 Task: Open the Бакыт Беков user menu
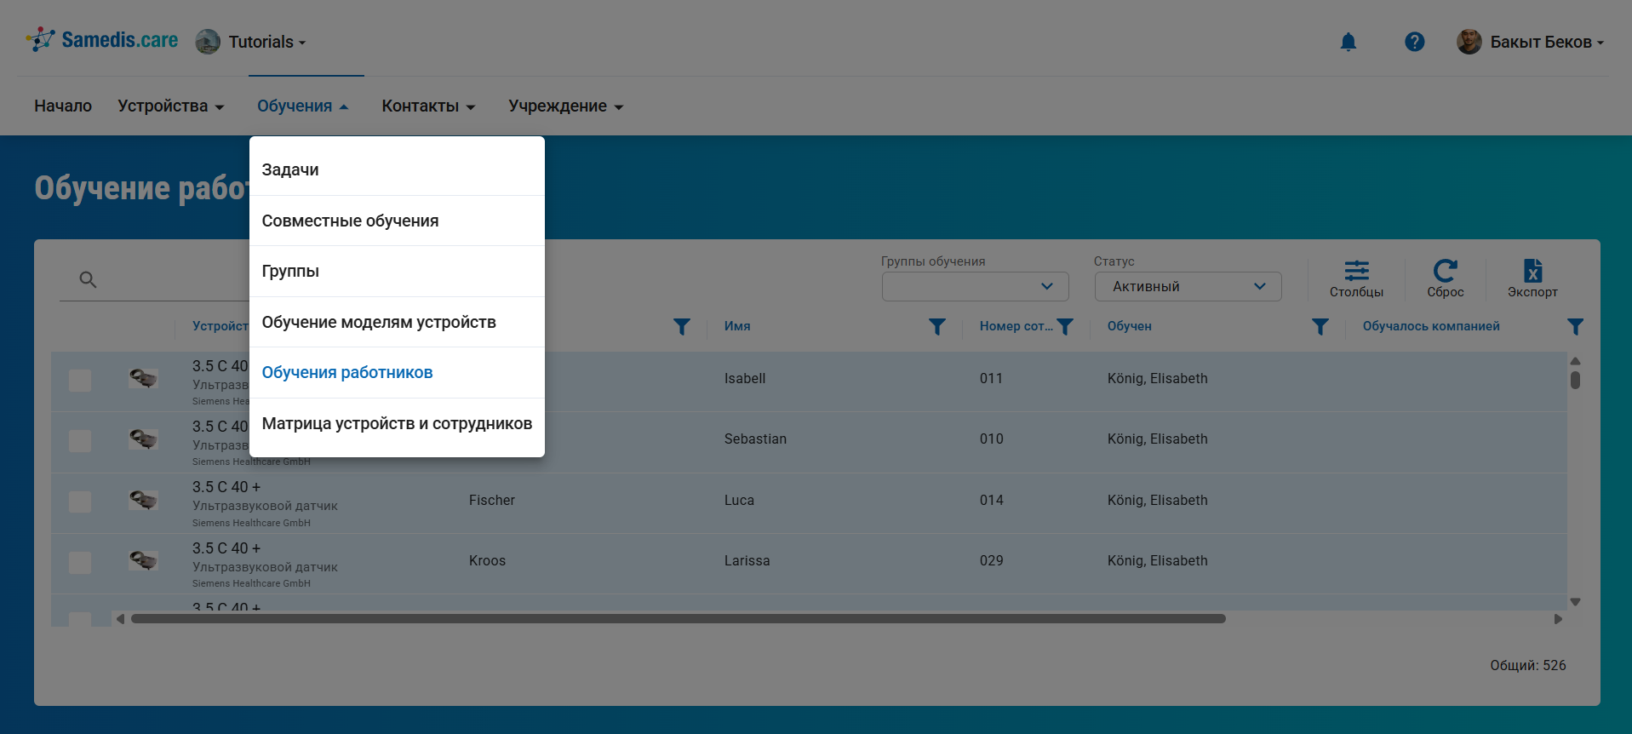coord(1531,42)
